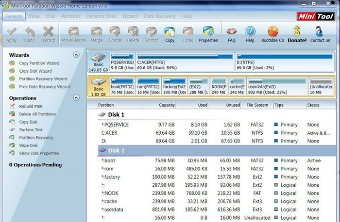
Task: Open the General menu
Action: [x=14, y=16]
